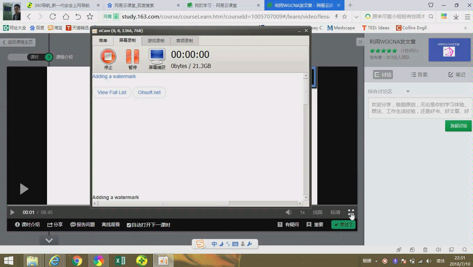Click the green 学过了 button
473x267 pixels.
[x=343, y=224]
